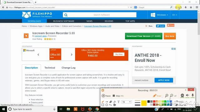Expand the En language dropdown
200x112 pixels.
click(x=175, y=15)
